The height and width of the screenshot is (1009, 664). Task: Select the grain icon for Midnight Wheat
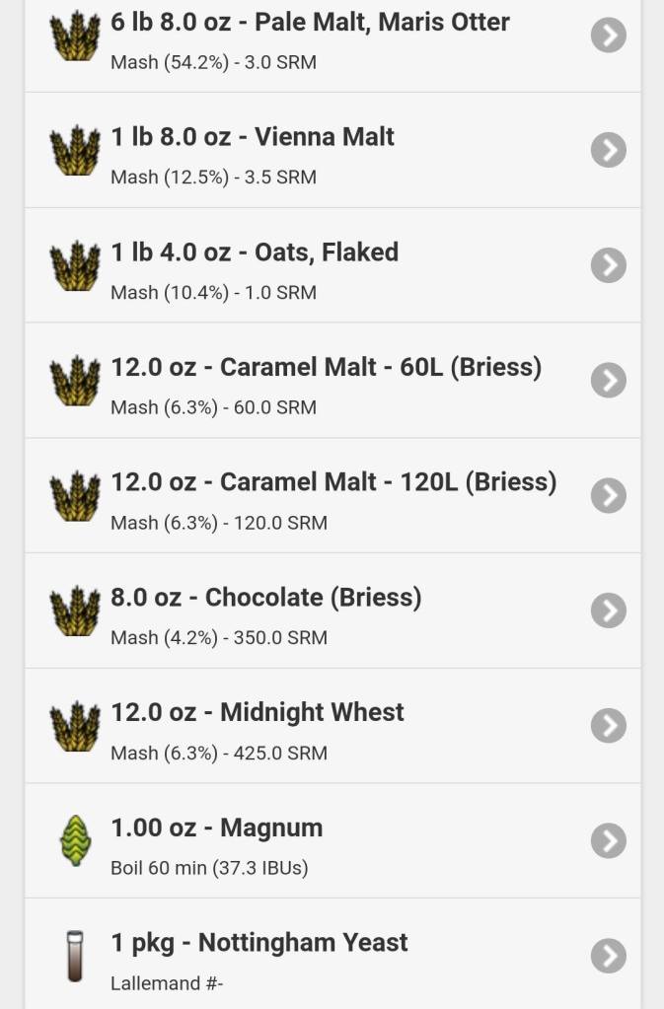tap(75, 727)
